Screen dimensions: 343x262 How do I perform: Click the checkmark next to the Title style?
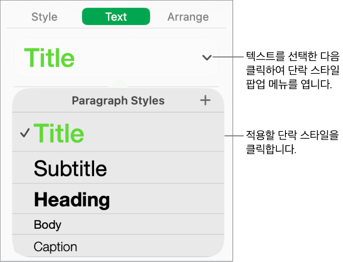tap(25, 133)
